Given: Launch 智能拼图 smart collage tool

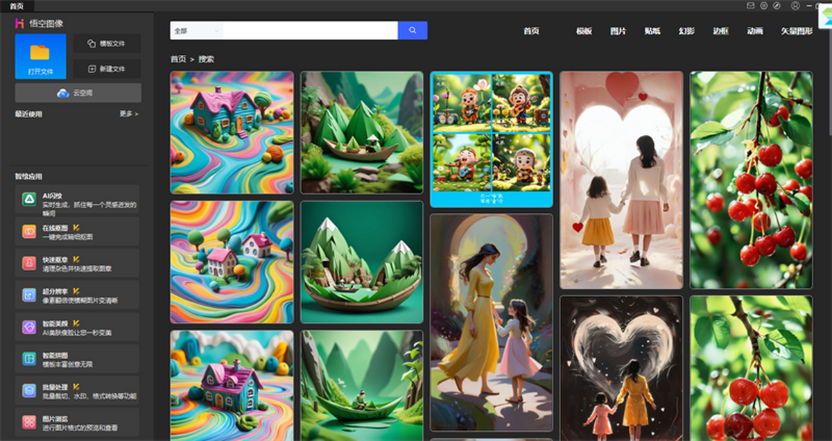Looking at the screenshot, I should (x=29, y=358).
